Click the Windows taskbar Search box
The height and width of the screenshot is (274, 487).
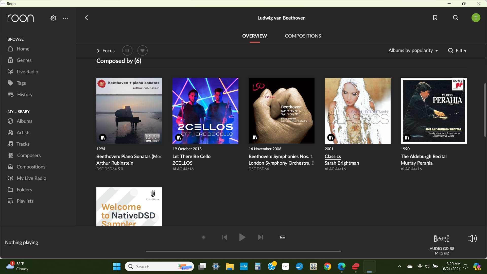click(159, 266)
